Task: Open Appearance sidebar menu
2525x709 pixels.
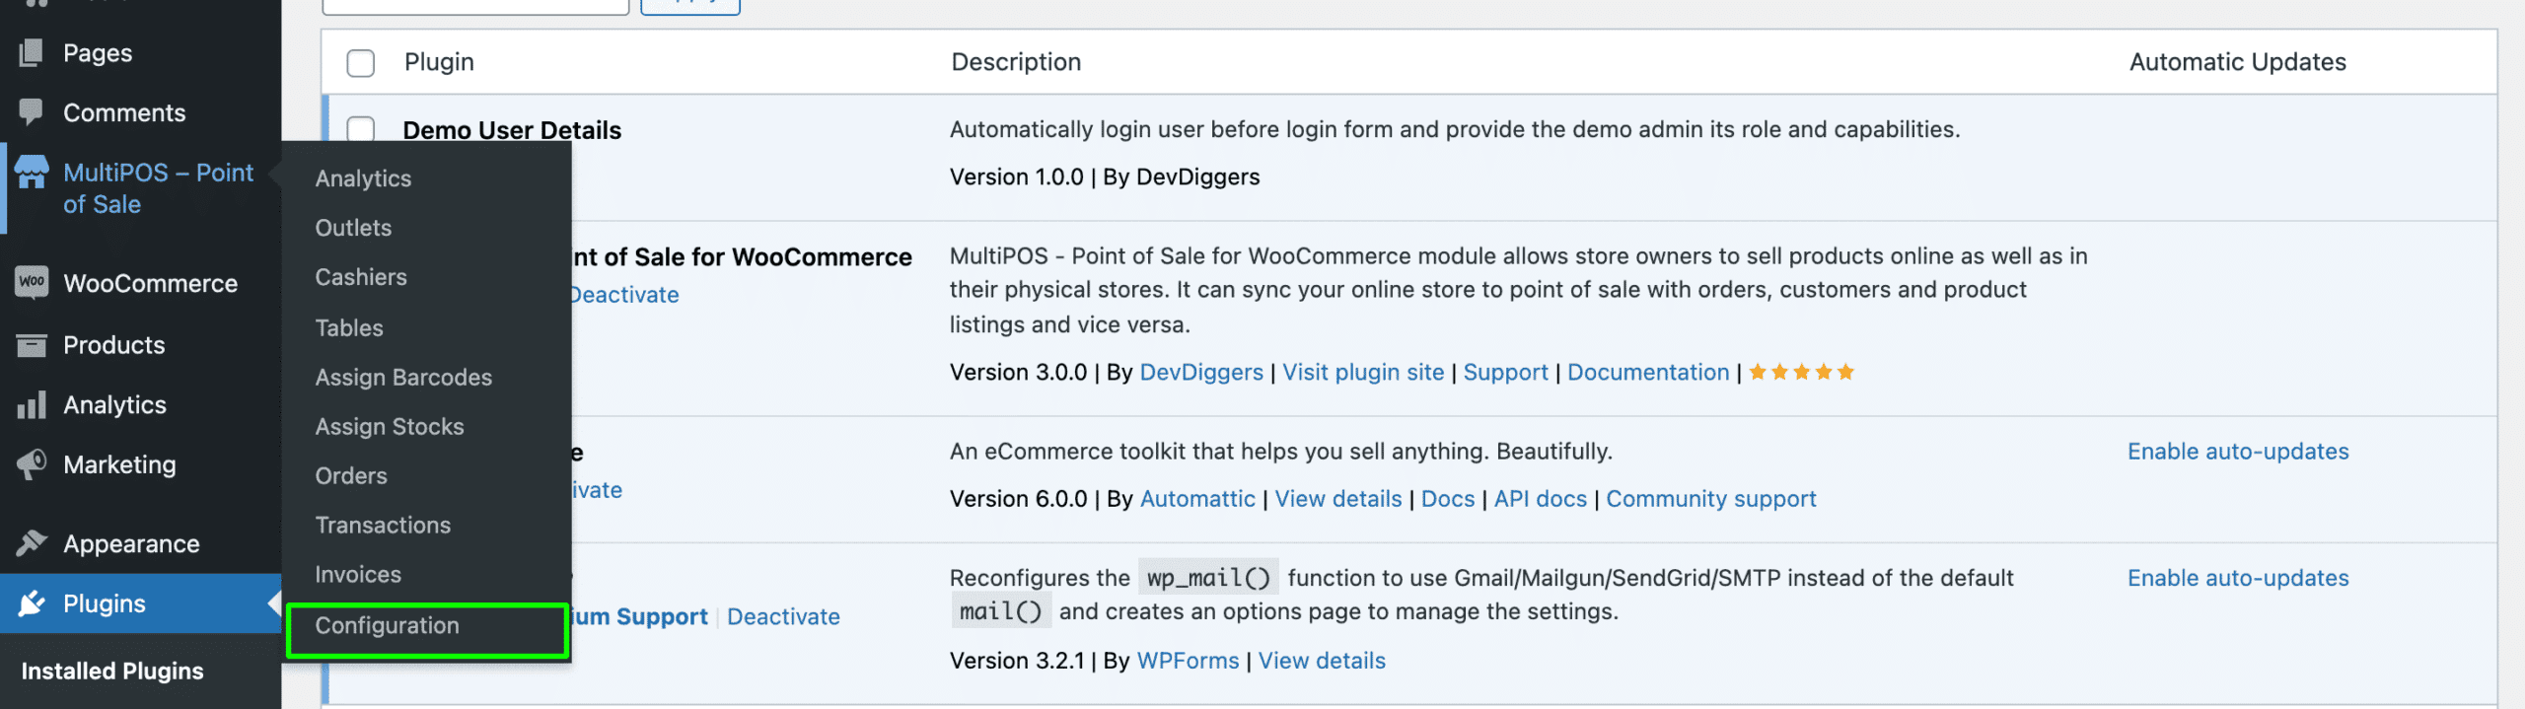Action: (x=131, y=543)
